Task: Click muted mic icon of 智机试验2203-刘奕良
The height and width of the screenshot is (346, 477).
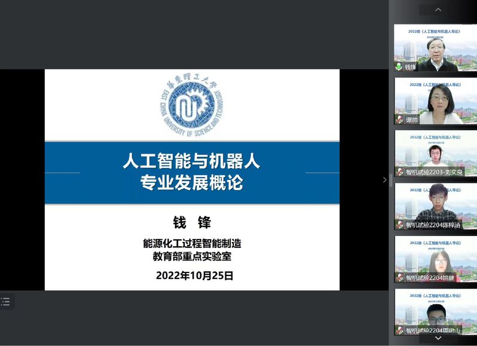Action: point(399,172)
